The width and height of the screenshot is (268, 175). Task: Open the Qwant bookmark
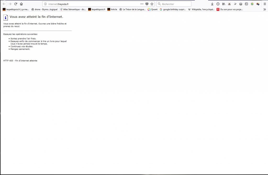coord(153,9)
